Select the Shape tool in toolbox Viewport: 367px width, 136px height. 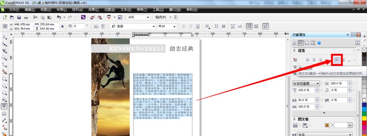pyautogui.click(x=4, y=44)
